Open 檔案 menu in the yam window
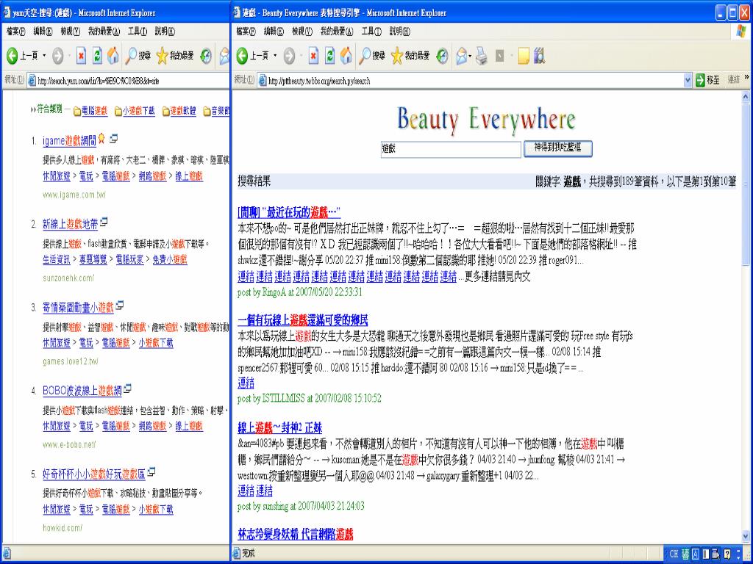753x564 pixels. pos(16,32)
